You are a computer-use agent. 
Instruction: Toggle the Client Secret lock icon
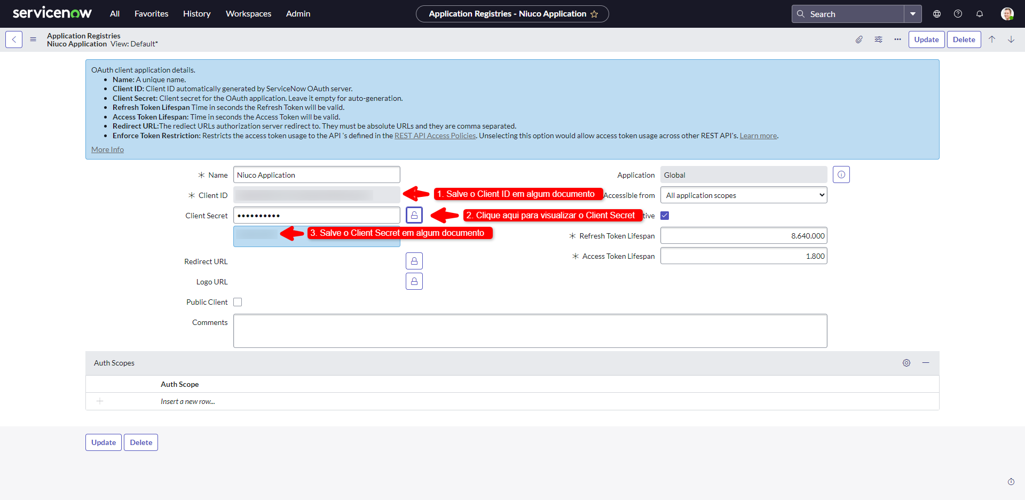[x=414, y=215]
